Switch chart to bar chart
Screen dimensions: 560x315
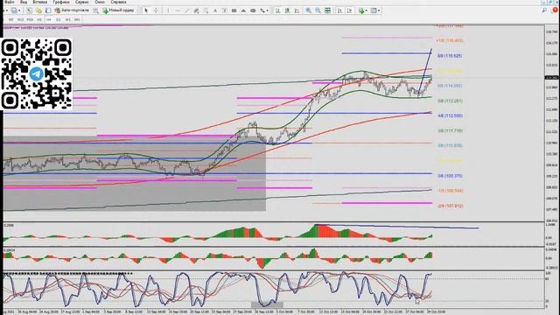click(x=277, y=10)
